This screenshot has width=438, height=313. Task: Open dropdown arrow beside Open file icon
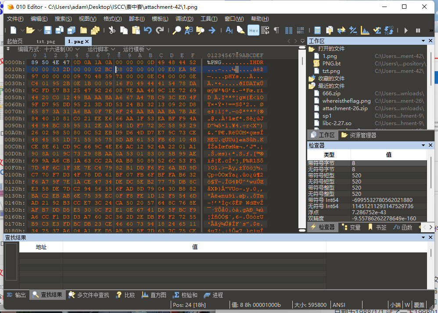coord(39,30)
